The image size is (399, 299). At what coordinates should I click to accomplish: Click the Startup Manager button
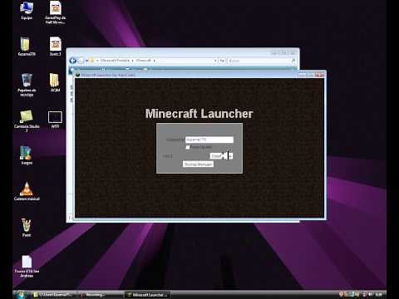[198, 164]
